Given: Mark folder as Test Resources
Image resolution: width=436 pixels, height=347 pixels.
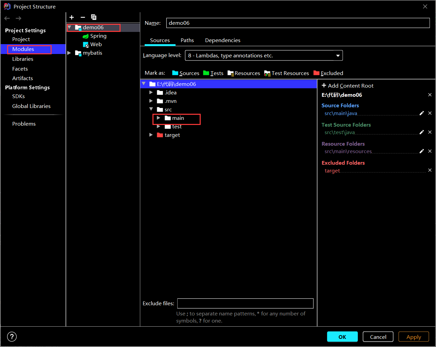Looking at the screenshot, I should click(287, 73).
